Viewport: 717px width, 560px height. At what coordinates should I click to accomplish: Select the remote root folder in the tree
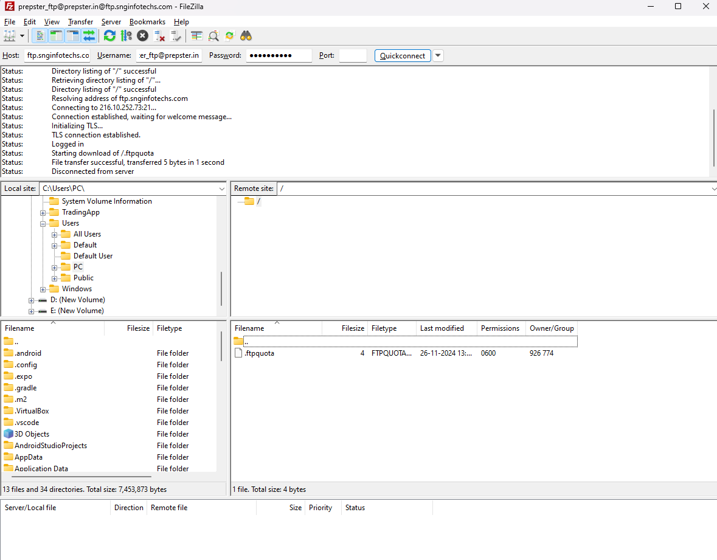point(258,201)
